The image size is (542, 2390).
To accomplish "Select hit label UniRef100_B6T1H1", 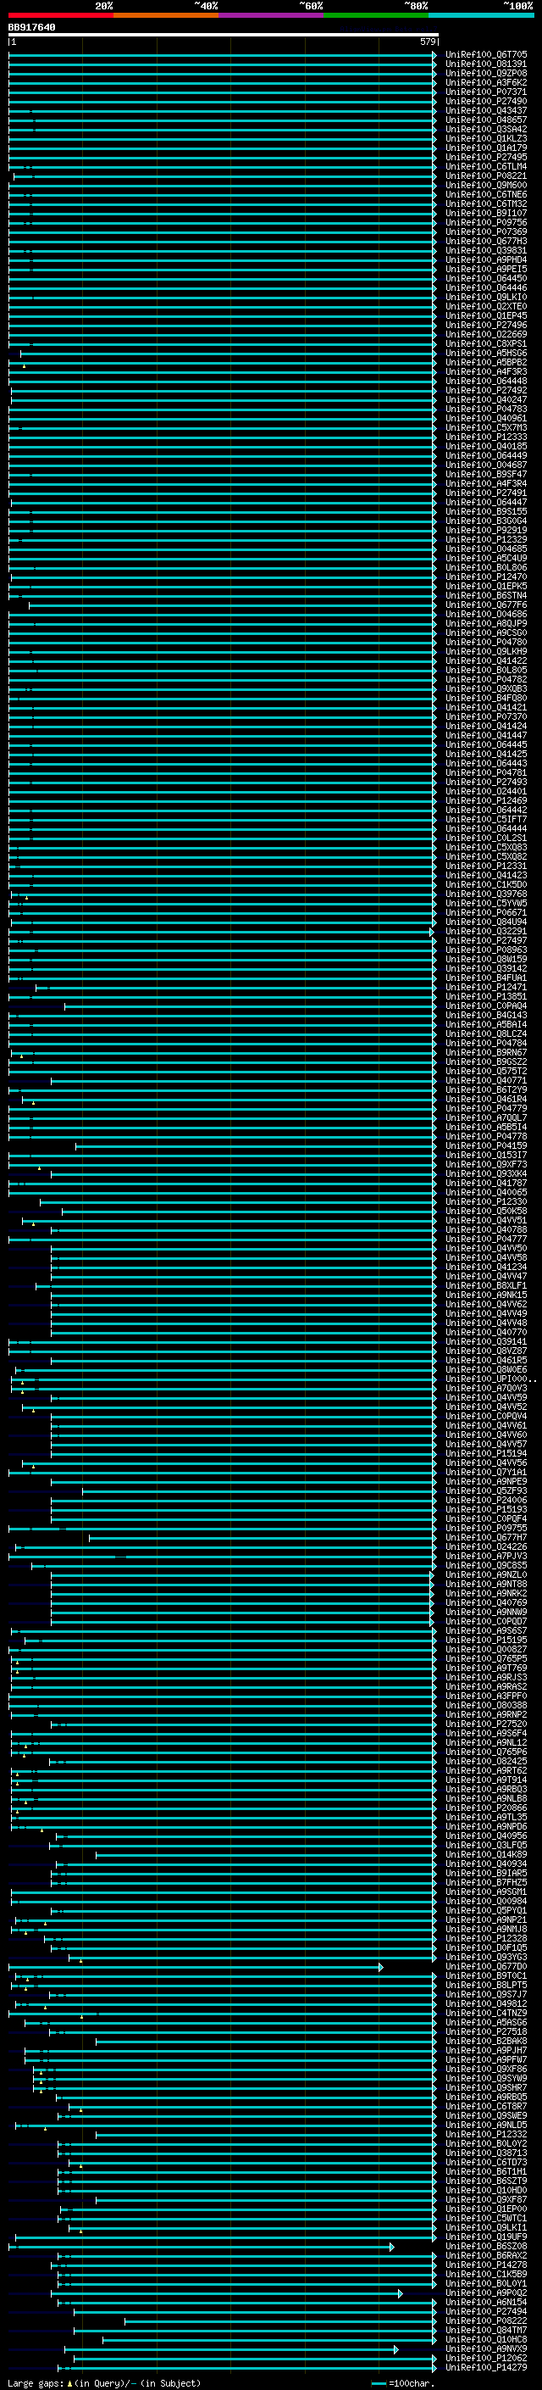I will [485, 2172].
